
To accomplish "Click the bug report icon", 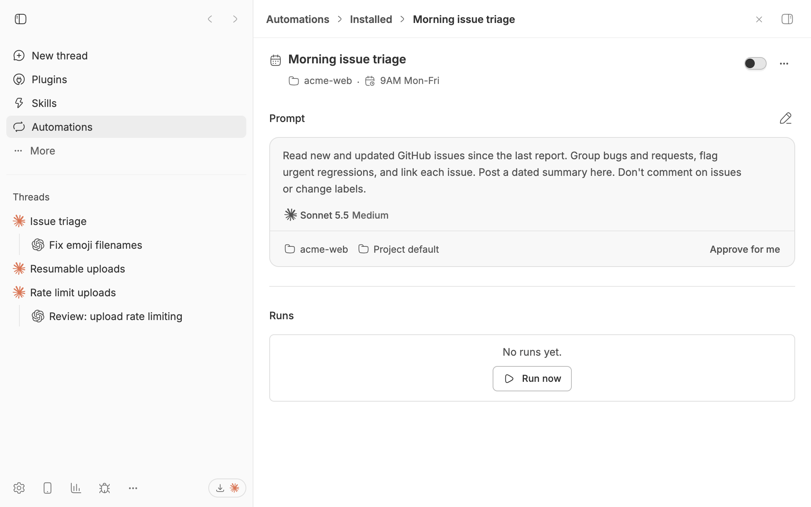I will (105, 488).
